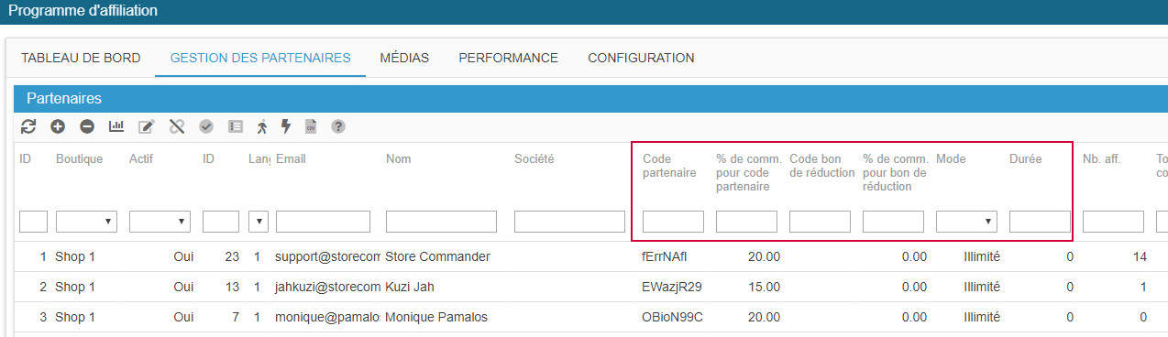Open the bar chart statistics icon

[116, 126]
